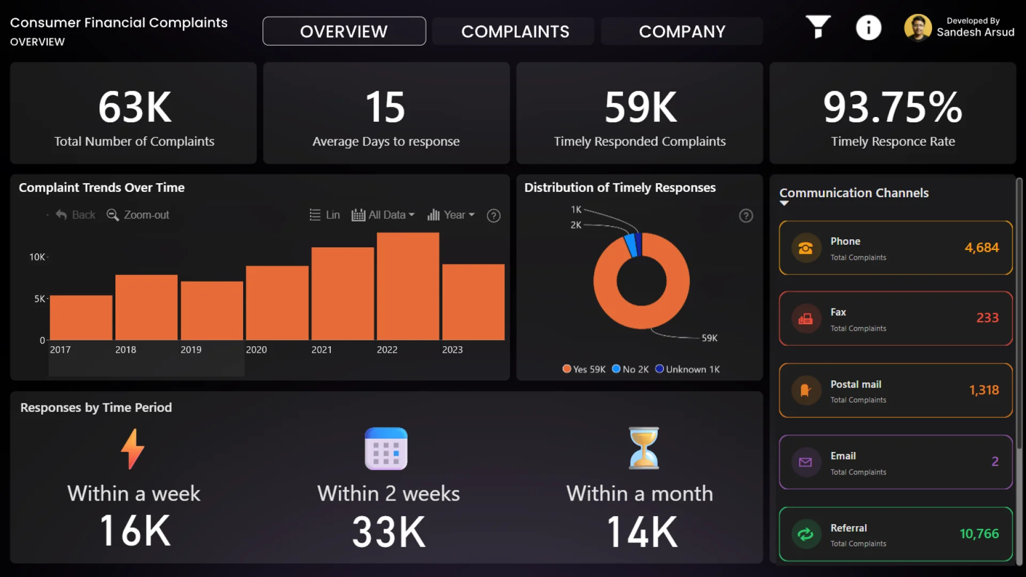Open the Year granularity dropdown
1026x577 pixels.
point(451,215)
